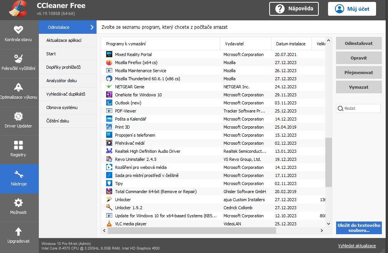Click Unlocker 1.9.2 wand icon
Image resolution: width=388 pixels, height=253 pixels.
[109, 208]
